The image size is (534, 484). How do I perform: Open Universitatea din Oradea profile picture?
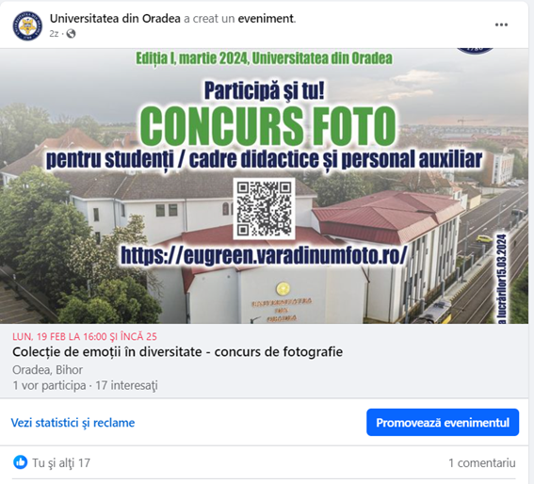27,25
